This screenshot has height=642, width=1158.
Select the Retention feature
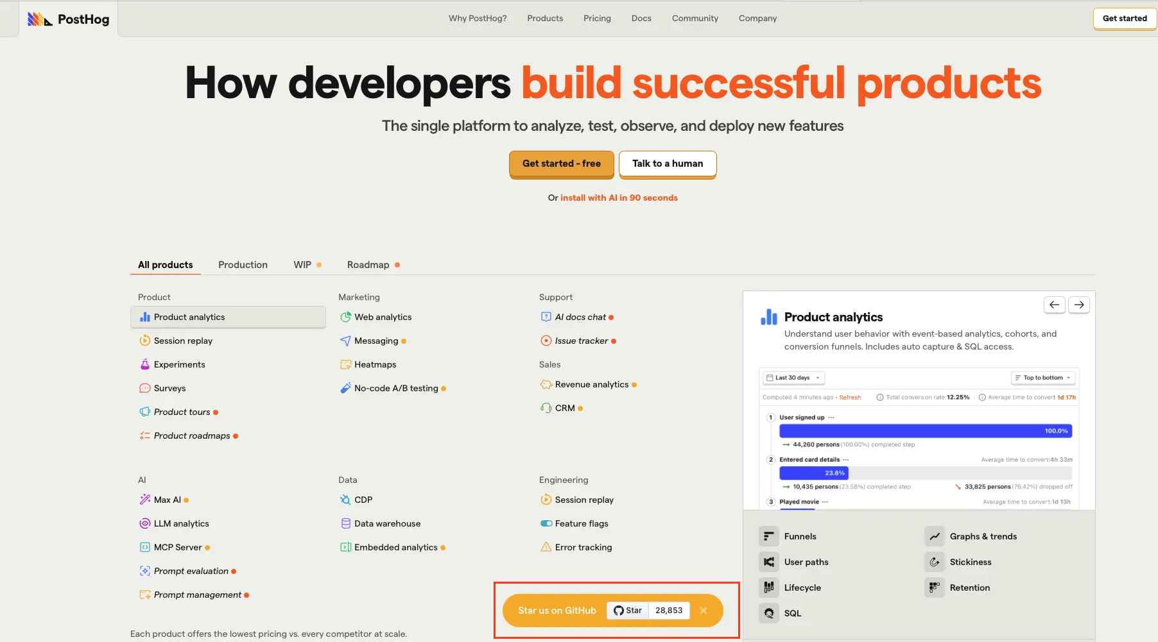(957, 587)
